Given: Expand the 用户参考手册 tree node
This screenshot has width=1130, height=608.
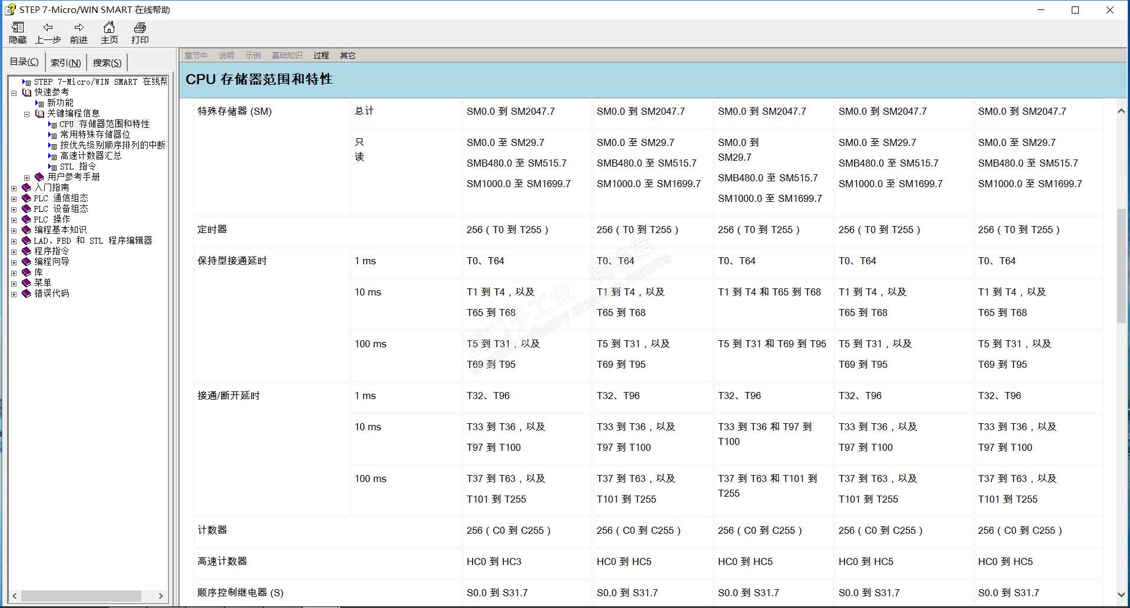Looking at the screenshot, I should 26,178.
